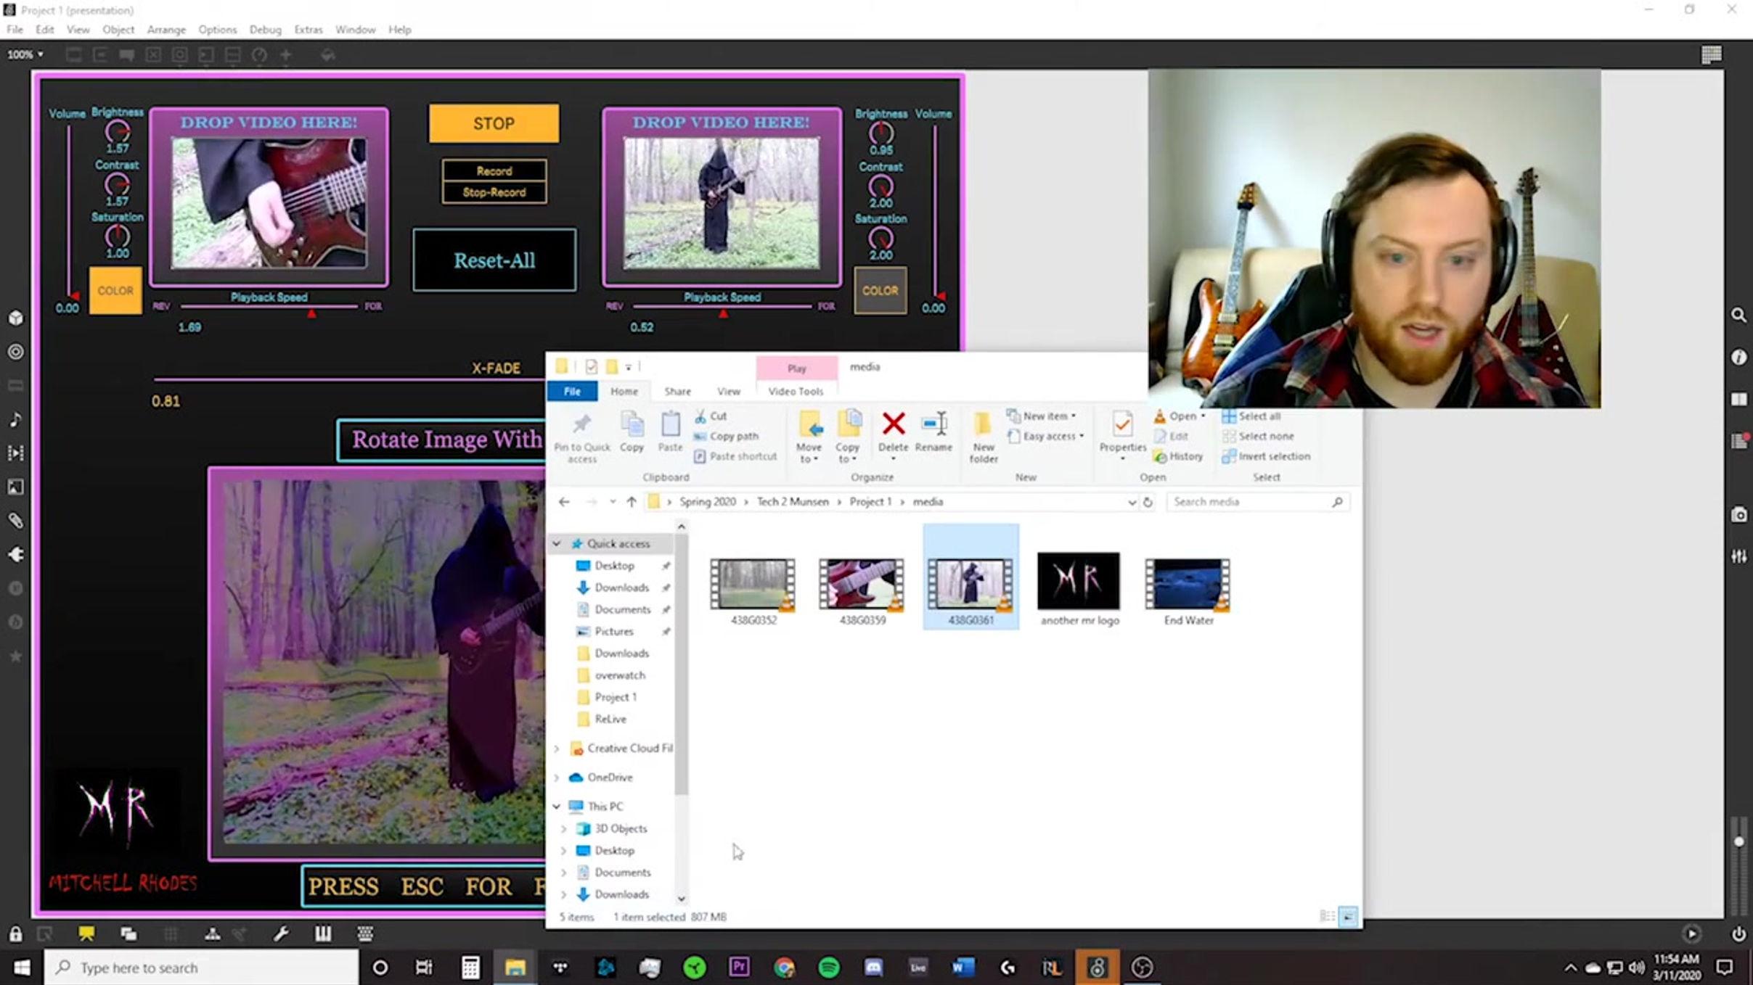Toggle presentation mode icon in bottom toolbar
The width and height of the screenshot is (1753, 985).
[86, 934]
